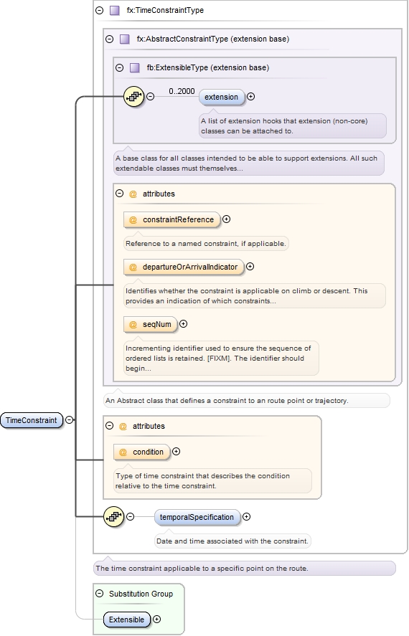Click the @ icon on constraintReference attribute

tap(133, 220)
